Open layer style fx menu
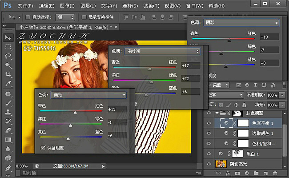The image size is (289, 178). point(228,173)
